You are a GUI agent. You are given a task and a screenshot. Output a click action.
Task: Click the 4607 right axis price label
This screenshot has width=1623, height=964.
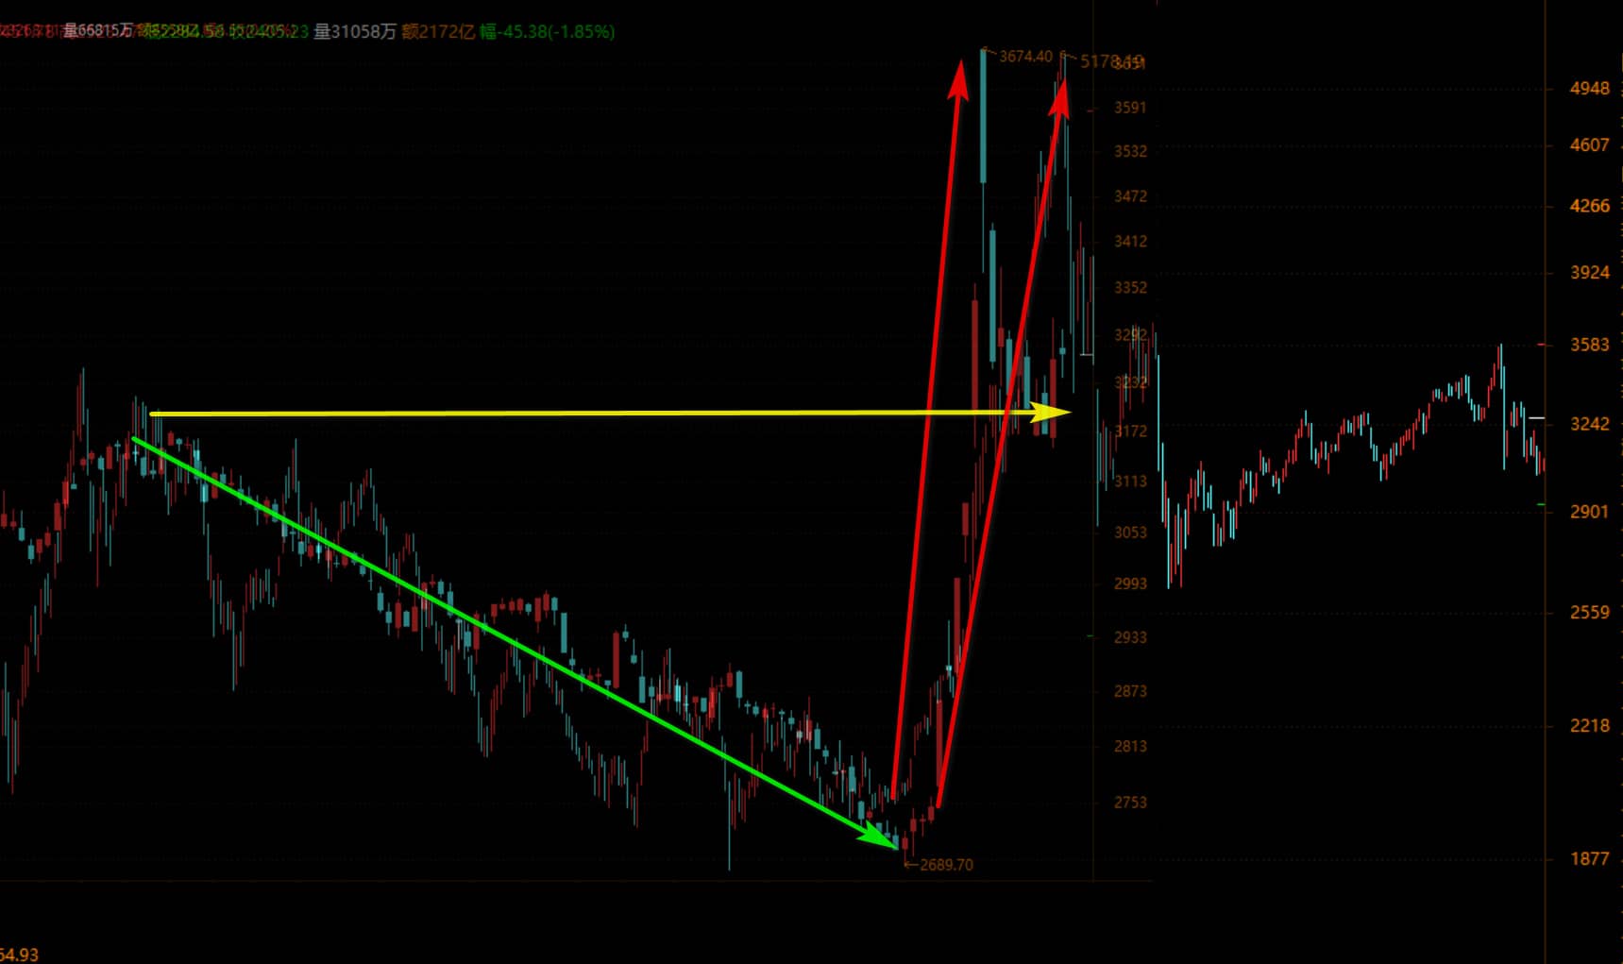[1589, 145]
